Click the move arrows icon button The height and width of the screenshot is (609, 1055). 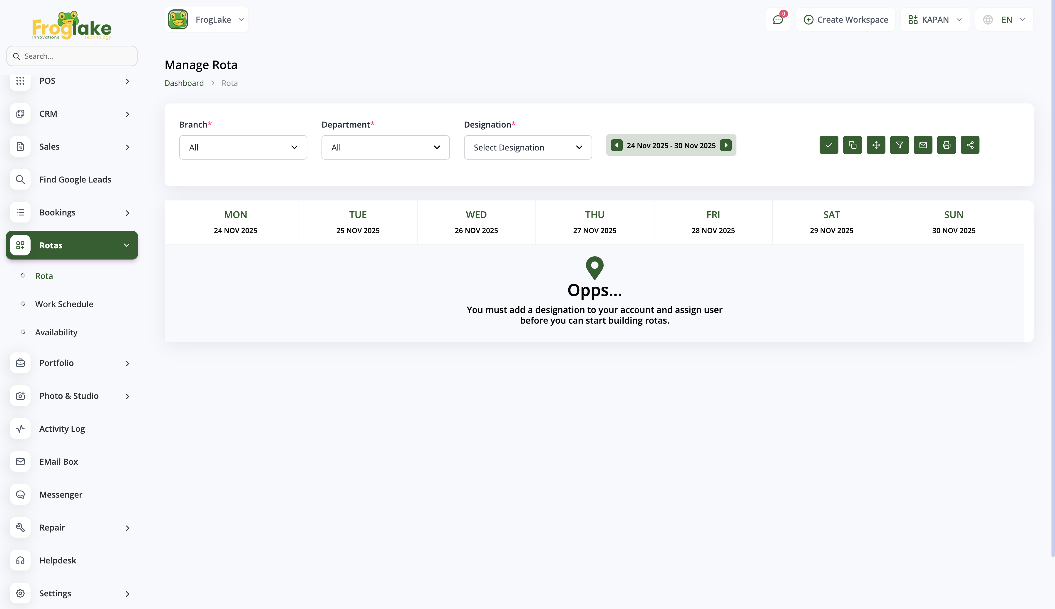coord(876,145)
